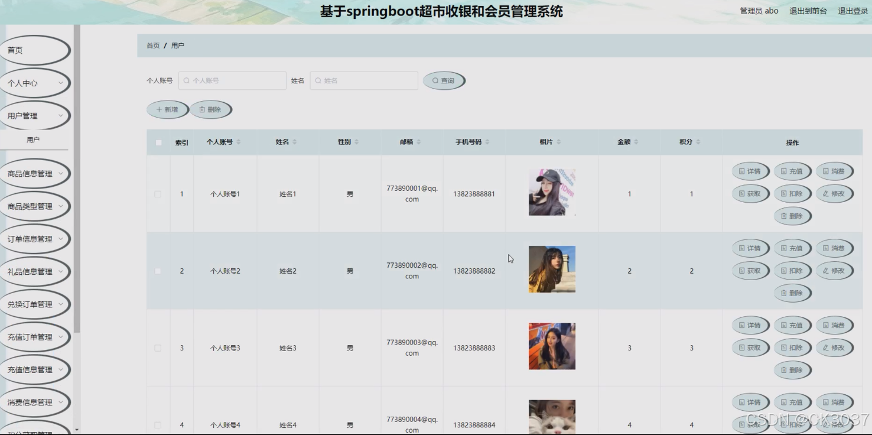This screenshot has height=435, width=872.
Task: Click the sort arrows beside 积分 header
Action: pos(698,142)
